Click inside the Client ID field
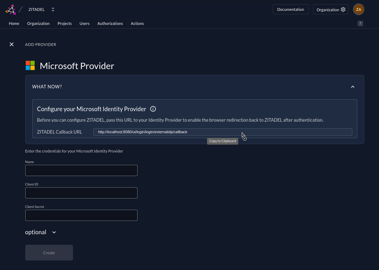Image resolution: width=379 pixels, height=270 pixels. tap(81, 193)
